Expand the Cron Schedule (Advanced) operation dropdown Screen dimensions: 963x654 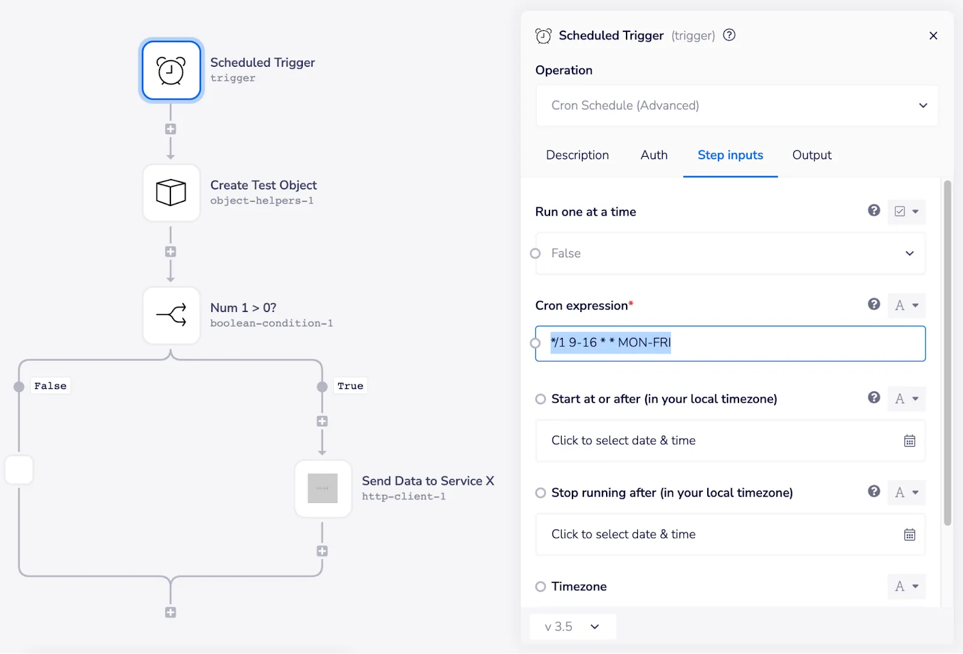pyautogui.click(x=737, y=106)
